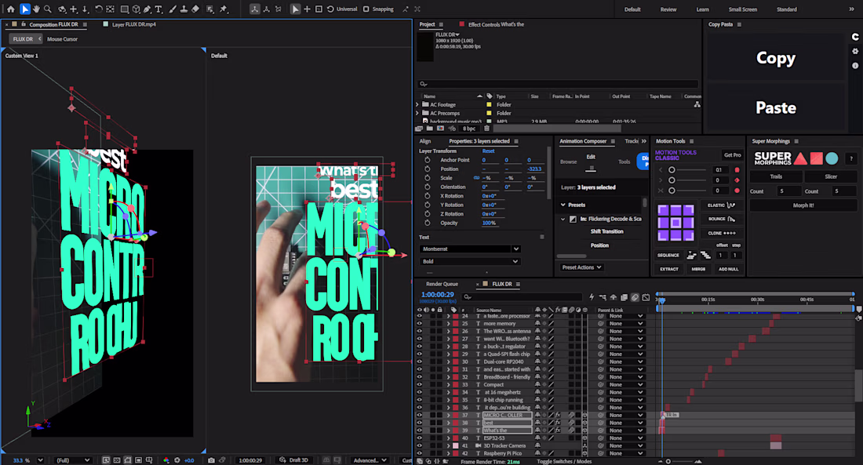Viewport: 863px width, 465px height.
Task: Click the Get Pro button
Action: click(732, 155)
